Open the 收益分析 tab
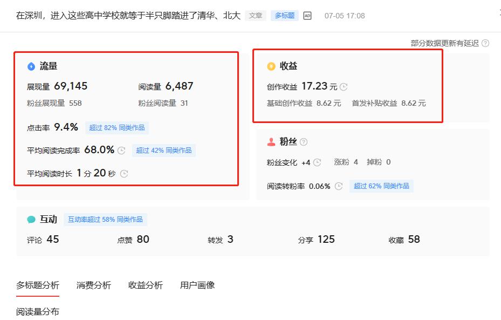This screenshot has height=320, width=501. click(145, 285)
